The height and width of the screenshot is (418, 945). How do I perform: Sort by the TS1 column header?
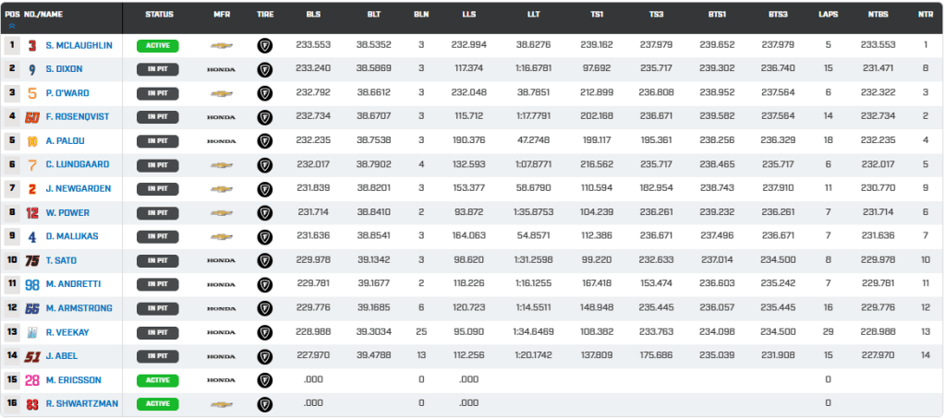pyautogui.click(x=597, y=14)
